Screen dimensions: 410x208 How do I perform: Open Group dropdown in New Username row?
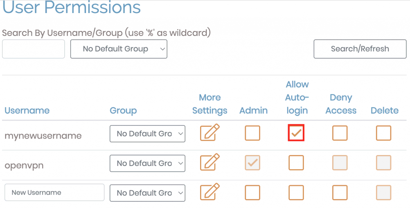(x=147, y=193)
